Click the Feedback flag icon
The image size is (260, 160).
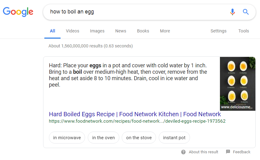tap(228, 151)
